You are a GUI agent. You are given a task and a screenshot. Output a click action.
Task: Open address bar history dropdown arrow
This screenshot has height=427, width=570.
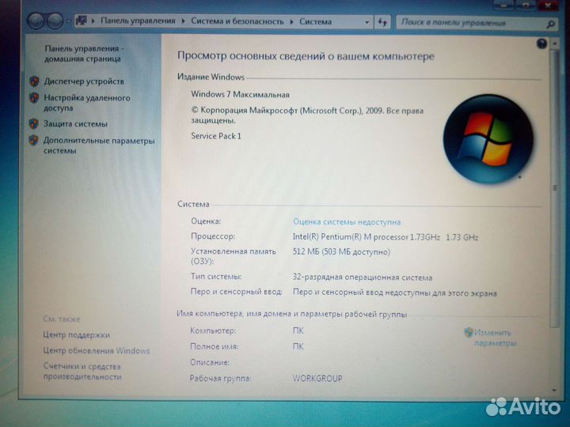click(367, 22)
